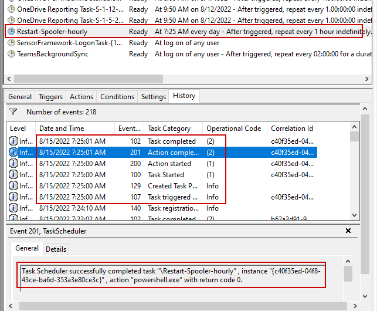Click info icon of Task completed event 102
Viewport: 377px width, 311px height.
click(x=14, y=141)
